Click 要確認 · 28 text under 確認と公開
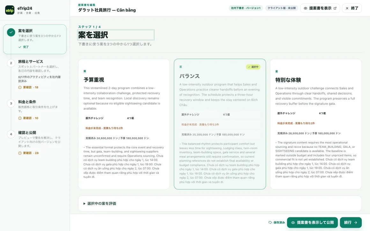The image size is (370, 231). tap(31, 153)
